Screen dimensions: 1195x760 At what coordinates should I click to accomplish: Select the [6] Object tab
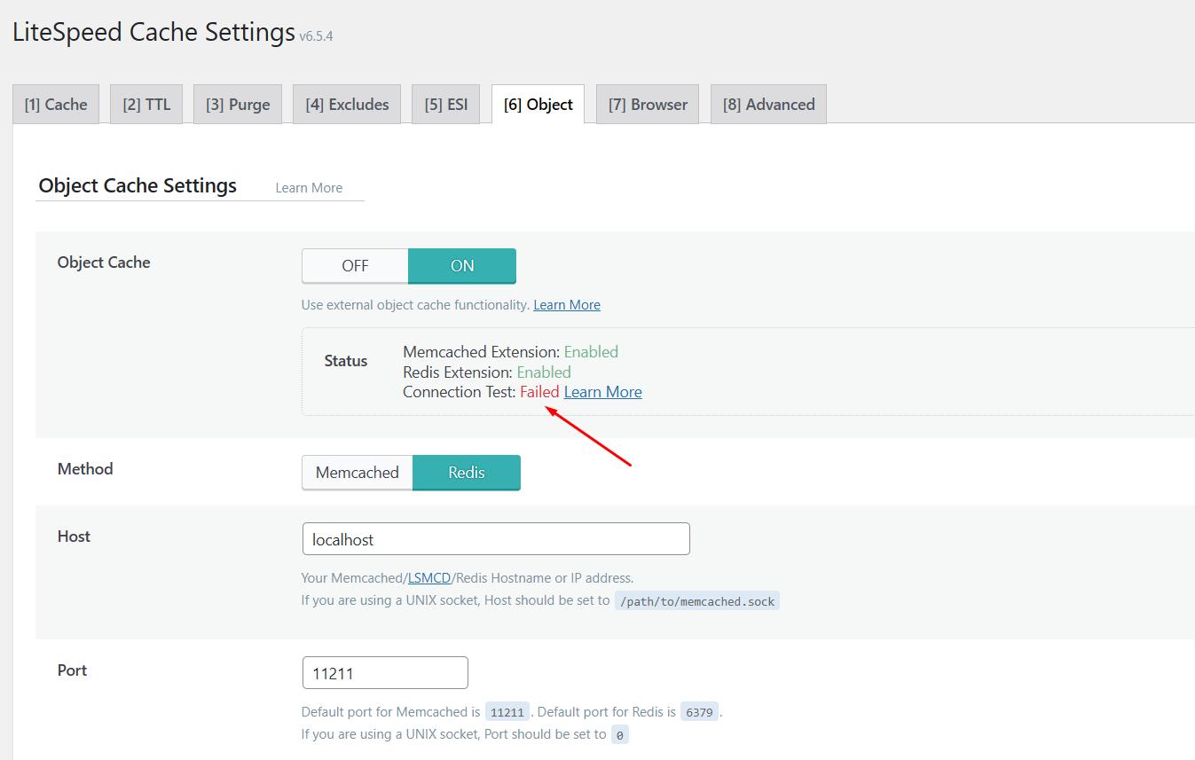[539, 105]
